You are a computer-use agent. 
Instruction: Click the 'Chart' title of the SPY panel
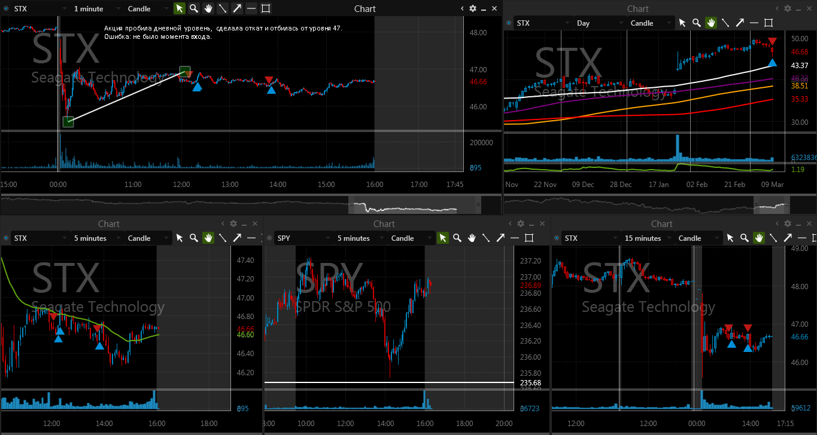coord(384,223)
